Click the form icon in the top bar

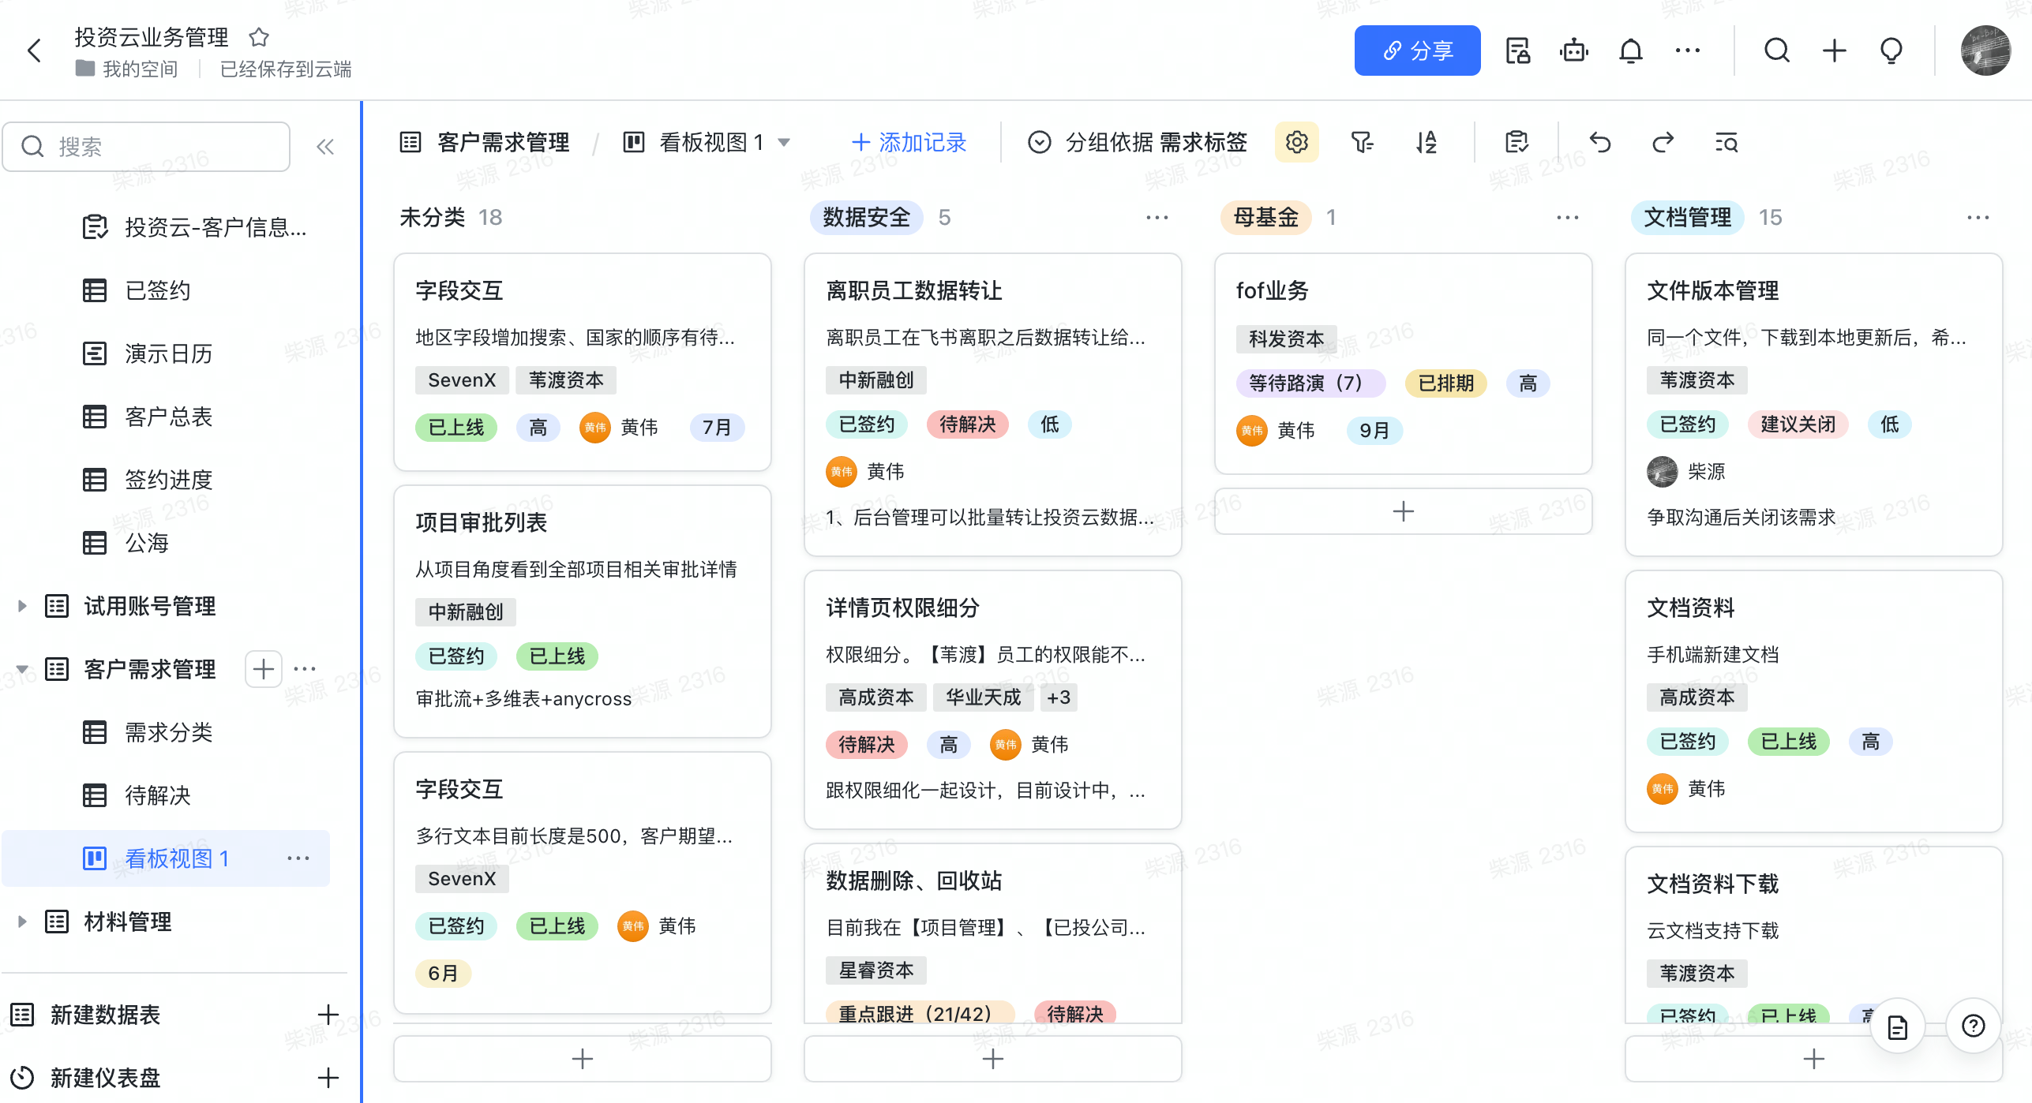pos(1517,50)
